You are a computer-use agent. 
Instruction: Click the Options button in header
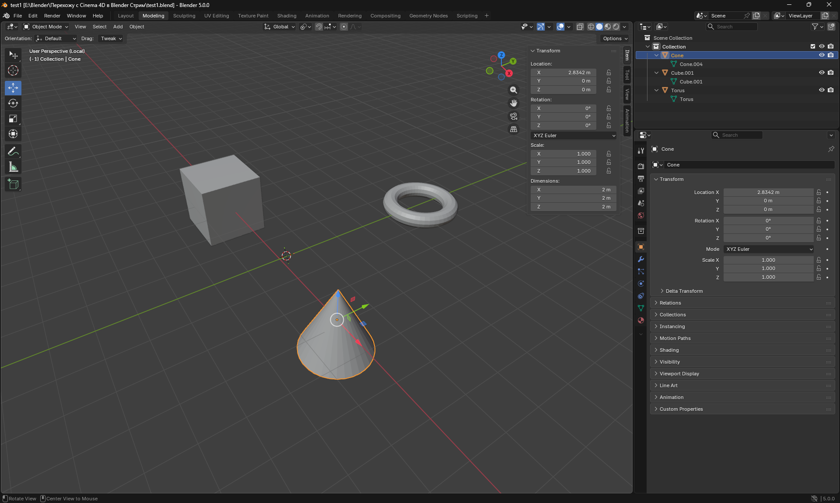[x=615, y=38]
